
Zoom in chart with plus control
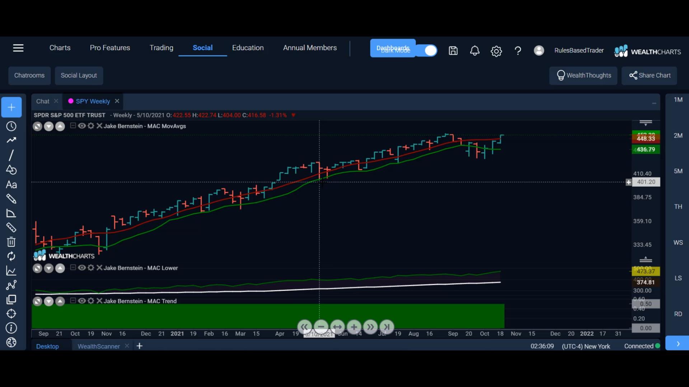tap(354, 327)
